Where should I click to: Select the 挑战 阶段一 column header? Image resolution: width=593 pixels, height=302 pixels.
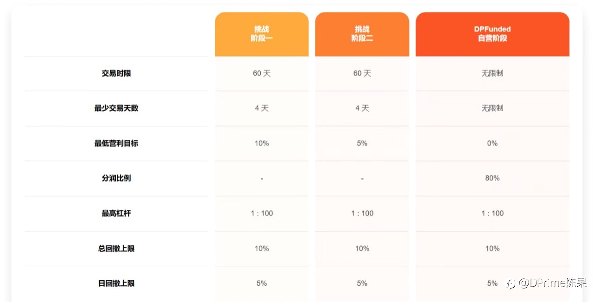pyautogui.click(x=262, y=34)
